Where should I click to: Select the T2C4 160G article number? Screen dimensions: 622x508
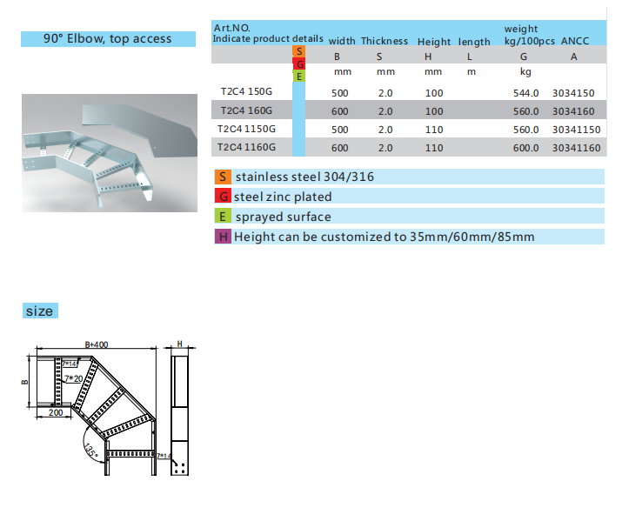[x=246, y=110]
